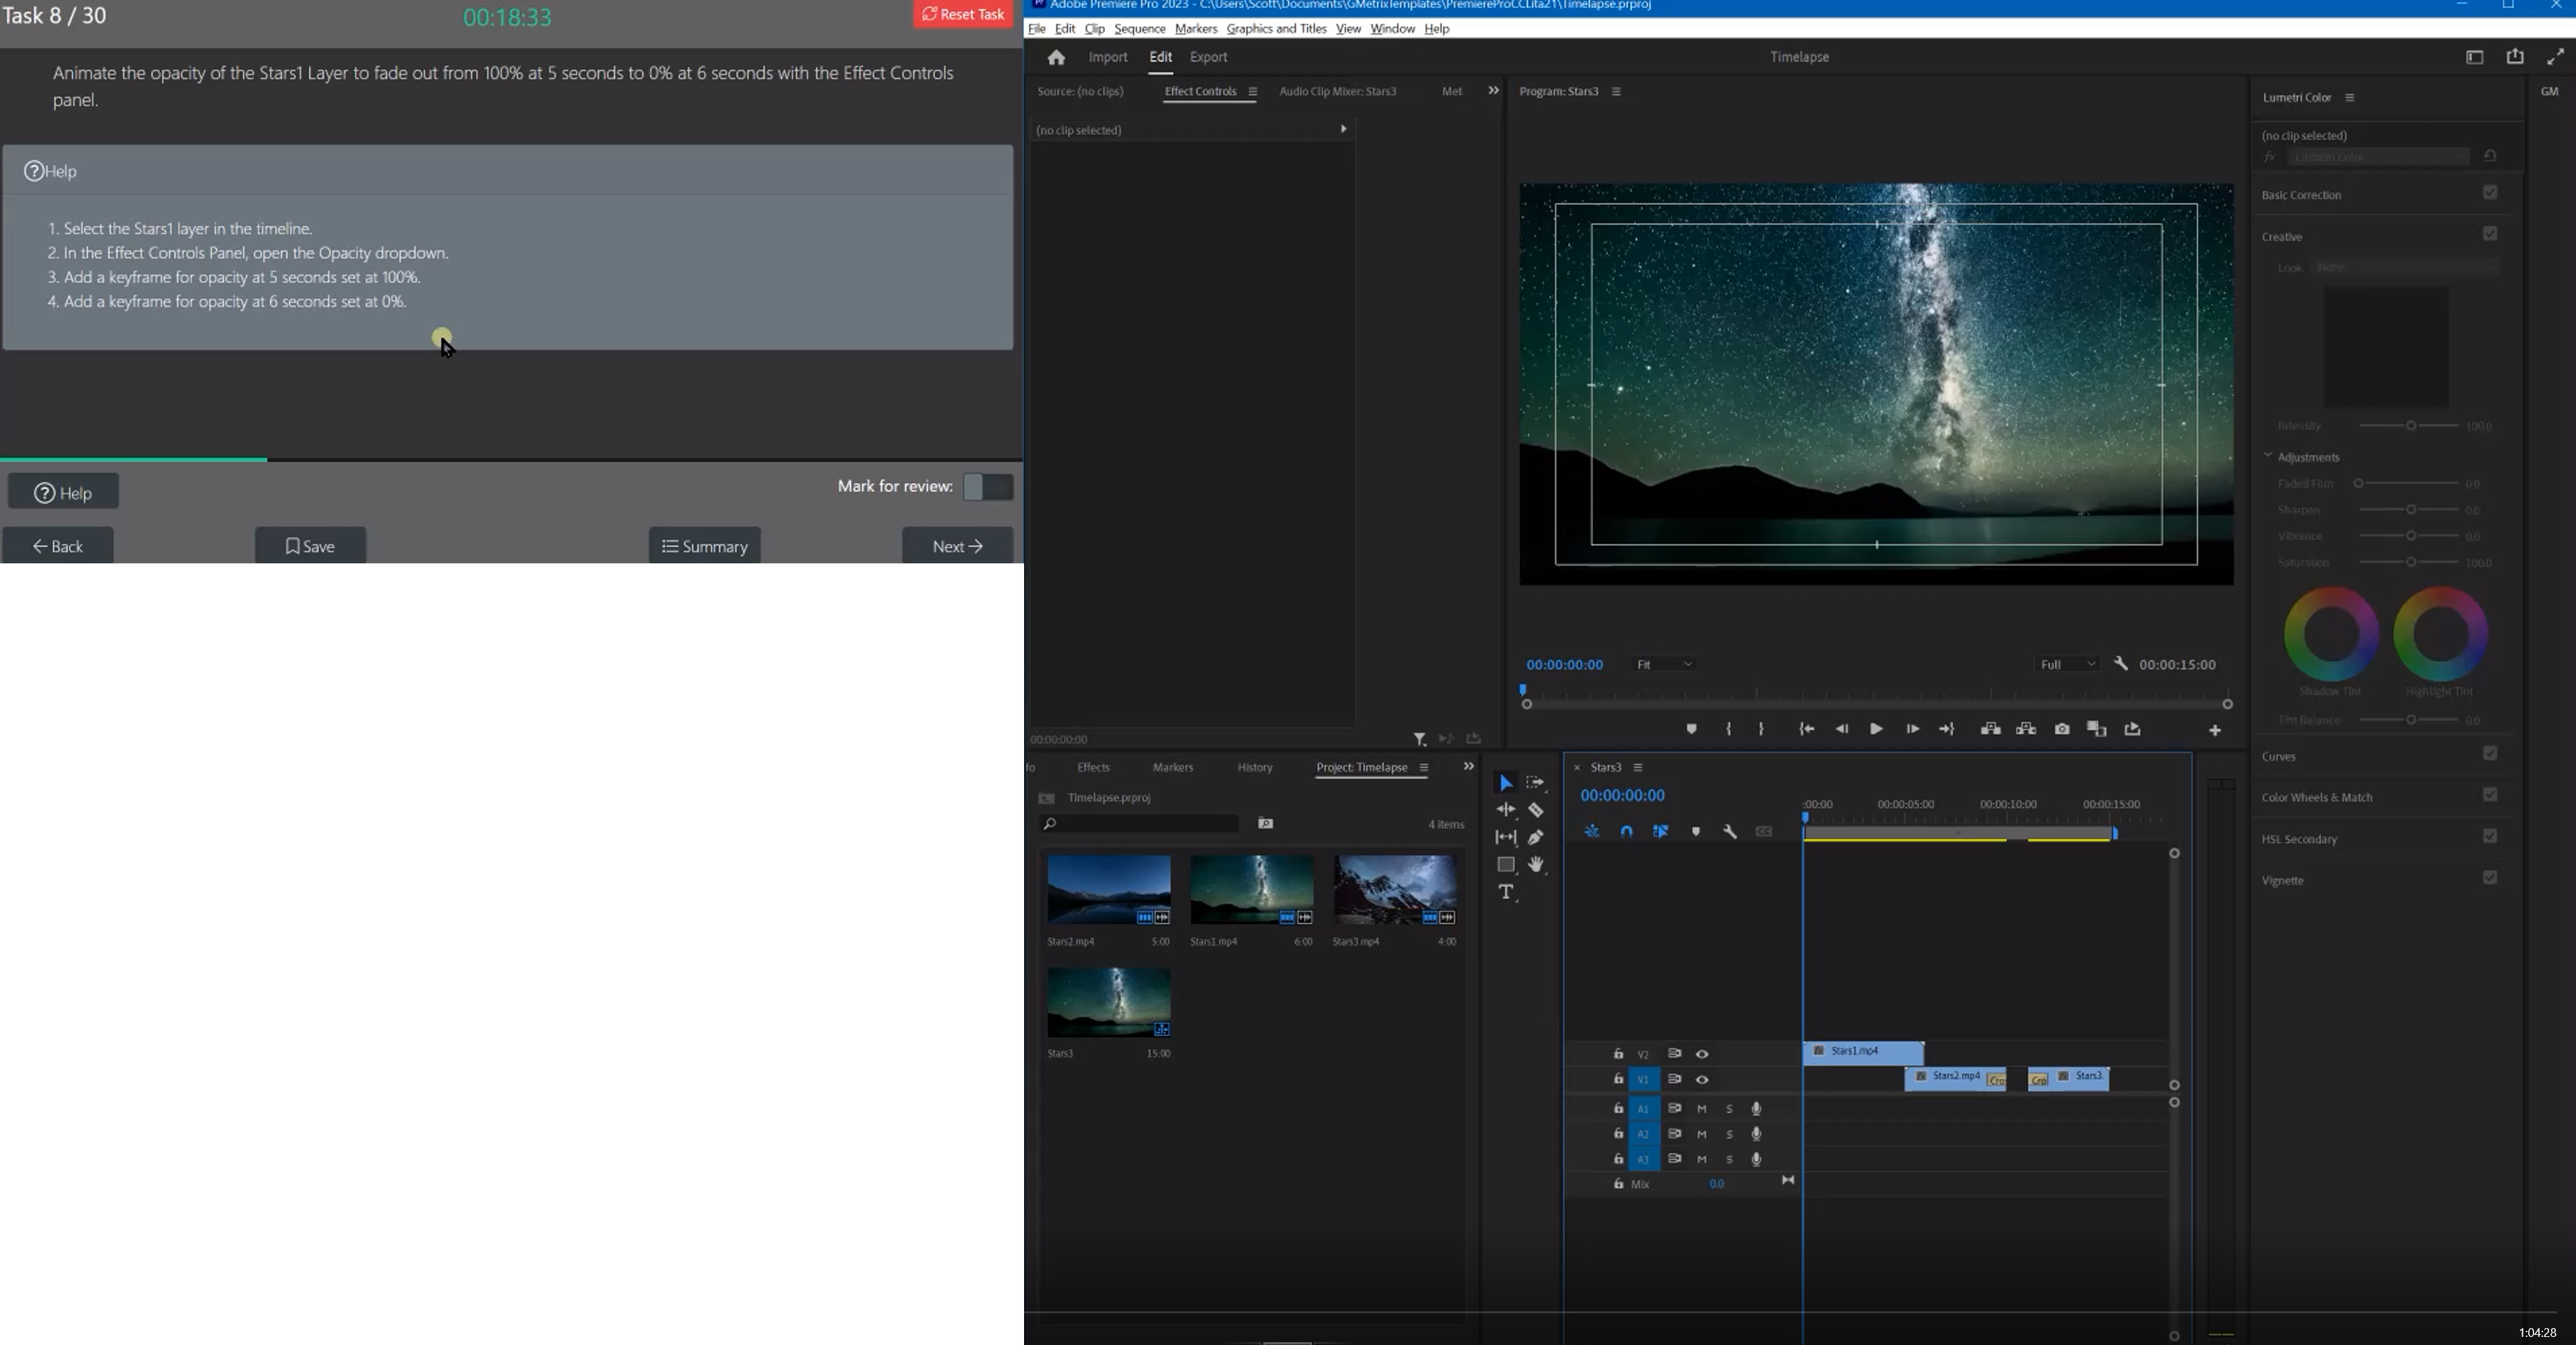Screen dimensions: 2576x1345
Task: Switch to the Effects tab
Action: (1093, 768)
